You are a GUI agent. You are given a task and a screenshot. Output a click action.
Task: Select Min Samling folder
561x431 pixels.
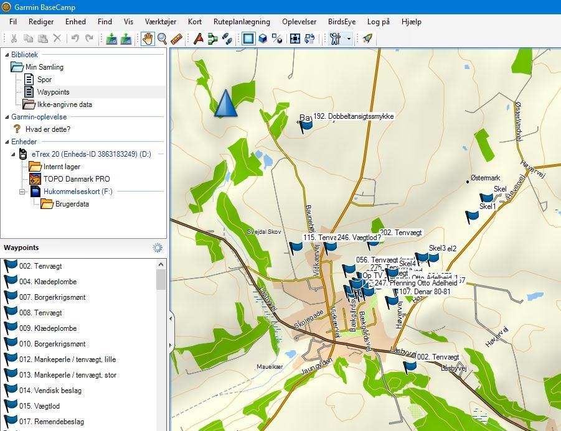[44, 67]
